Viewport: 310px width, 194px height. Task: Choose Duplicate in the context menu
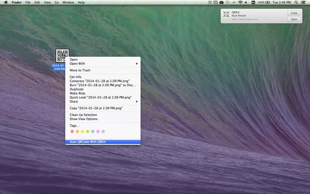103,89
